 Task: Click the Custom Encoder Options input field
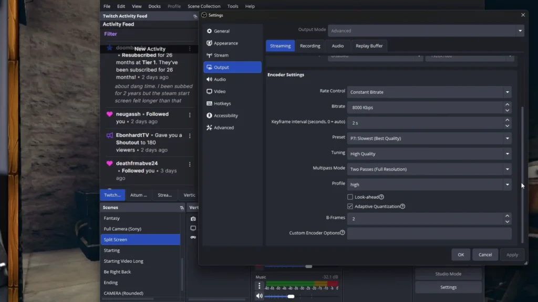(429, 233)
